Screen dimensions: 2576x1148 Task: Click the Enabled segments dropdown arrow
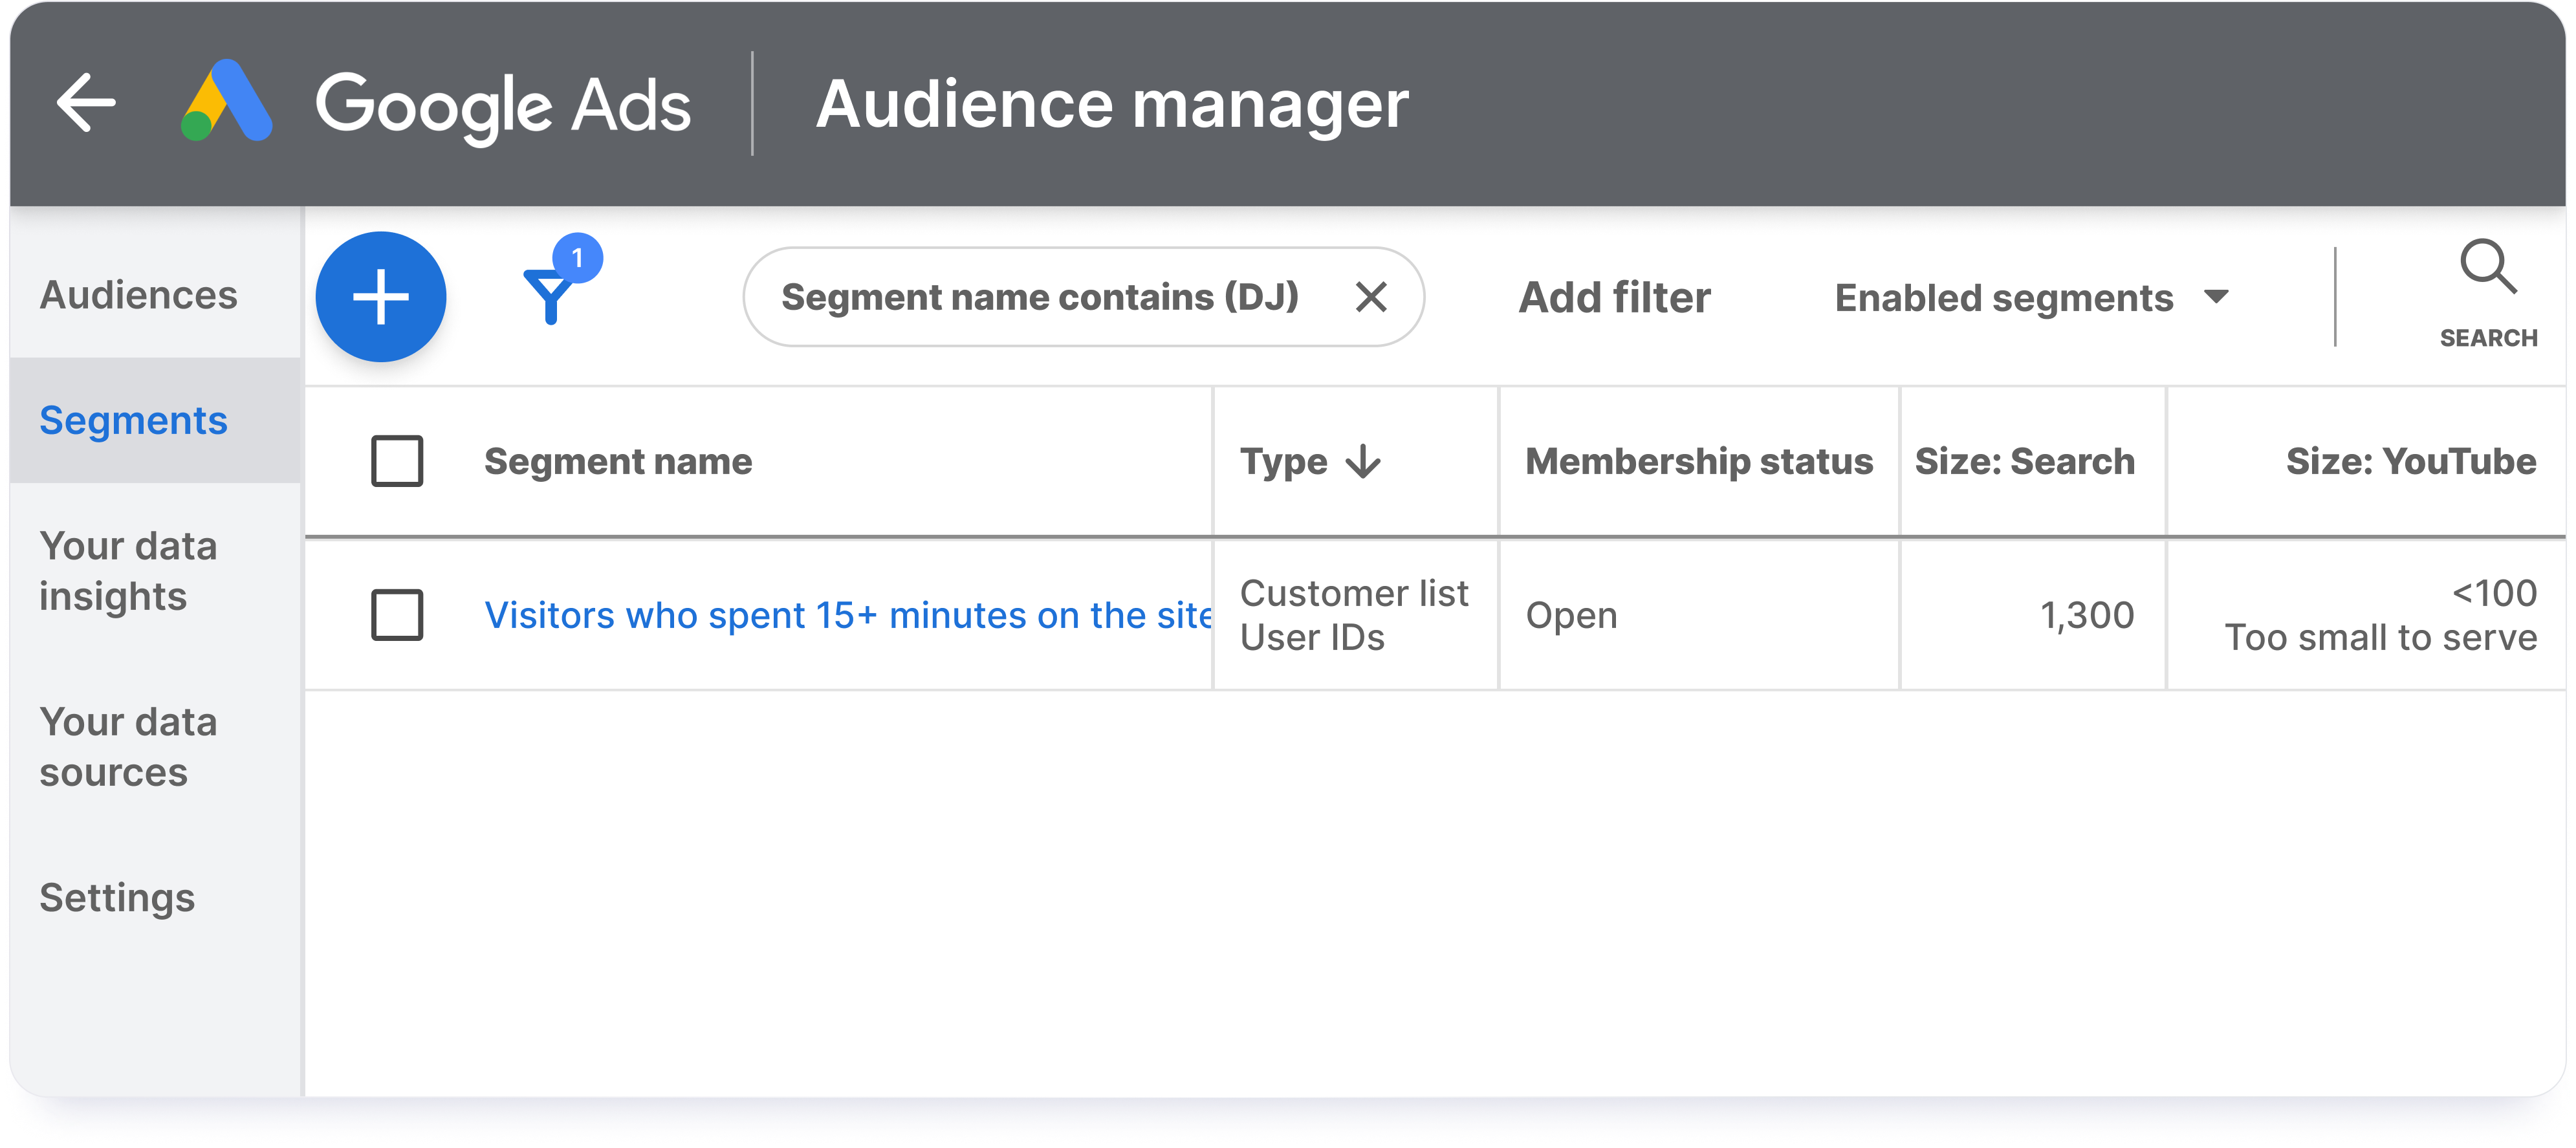(2216, 297)
